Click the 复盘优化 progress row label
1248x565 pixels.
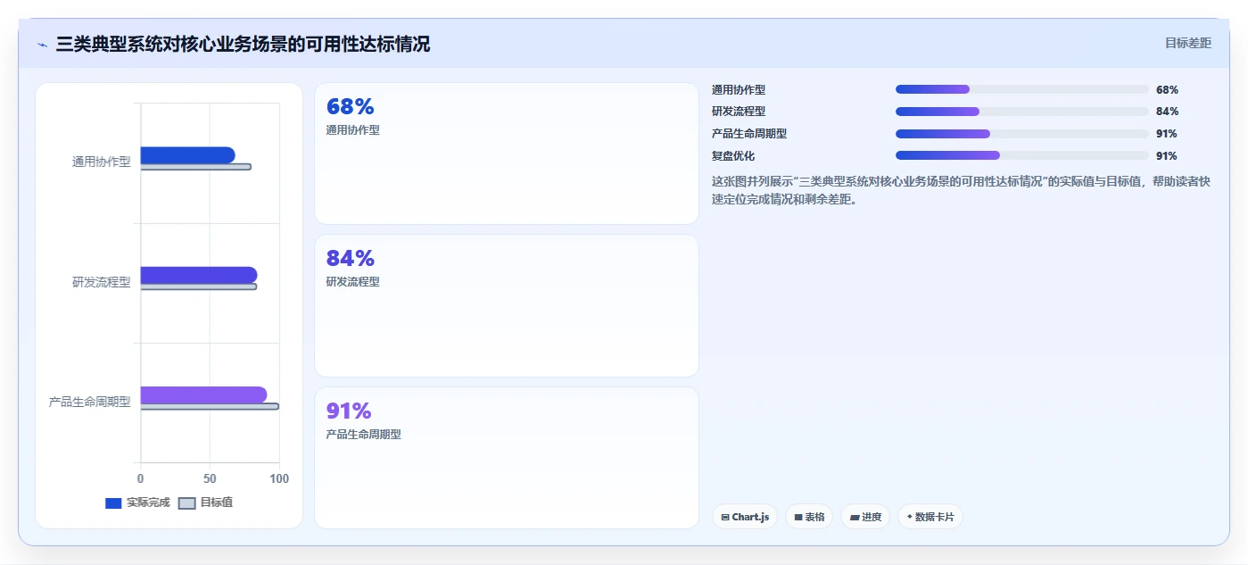(733, 156)
